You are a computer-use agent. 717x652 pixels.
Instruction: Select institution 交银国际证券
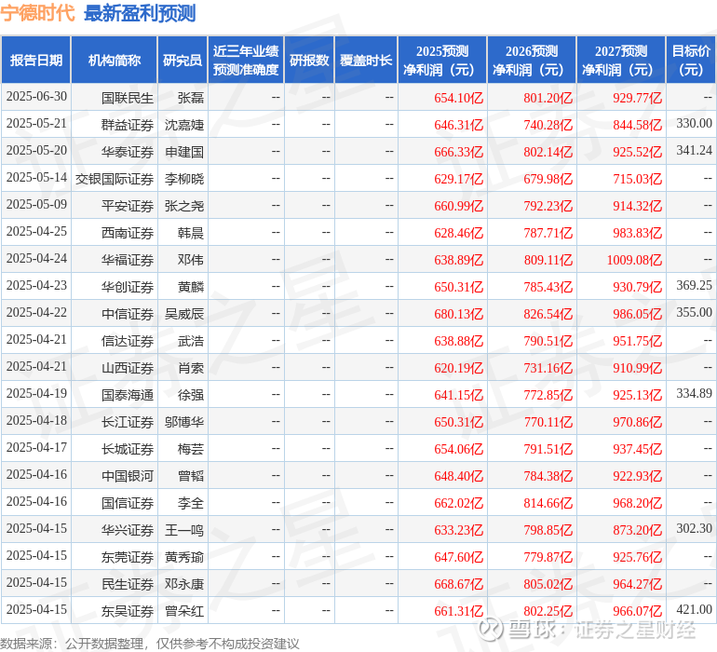115,179
